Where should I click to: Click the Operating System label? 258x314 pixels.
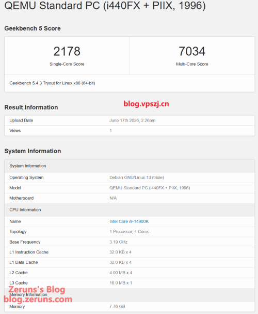coord(26,177)
